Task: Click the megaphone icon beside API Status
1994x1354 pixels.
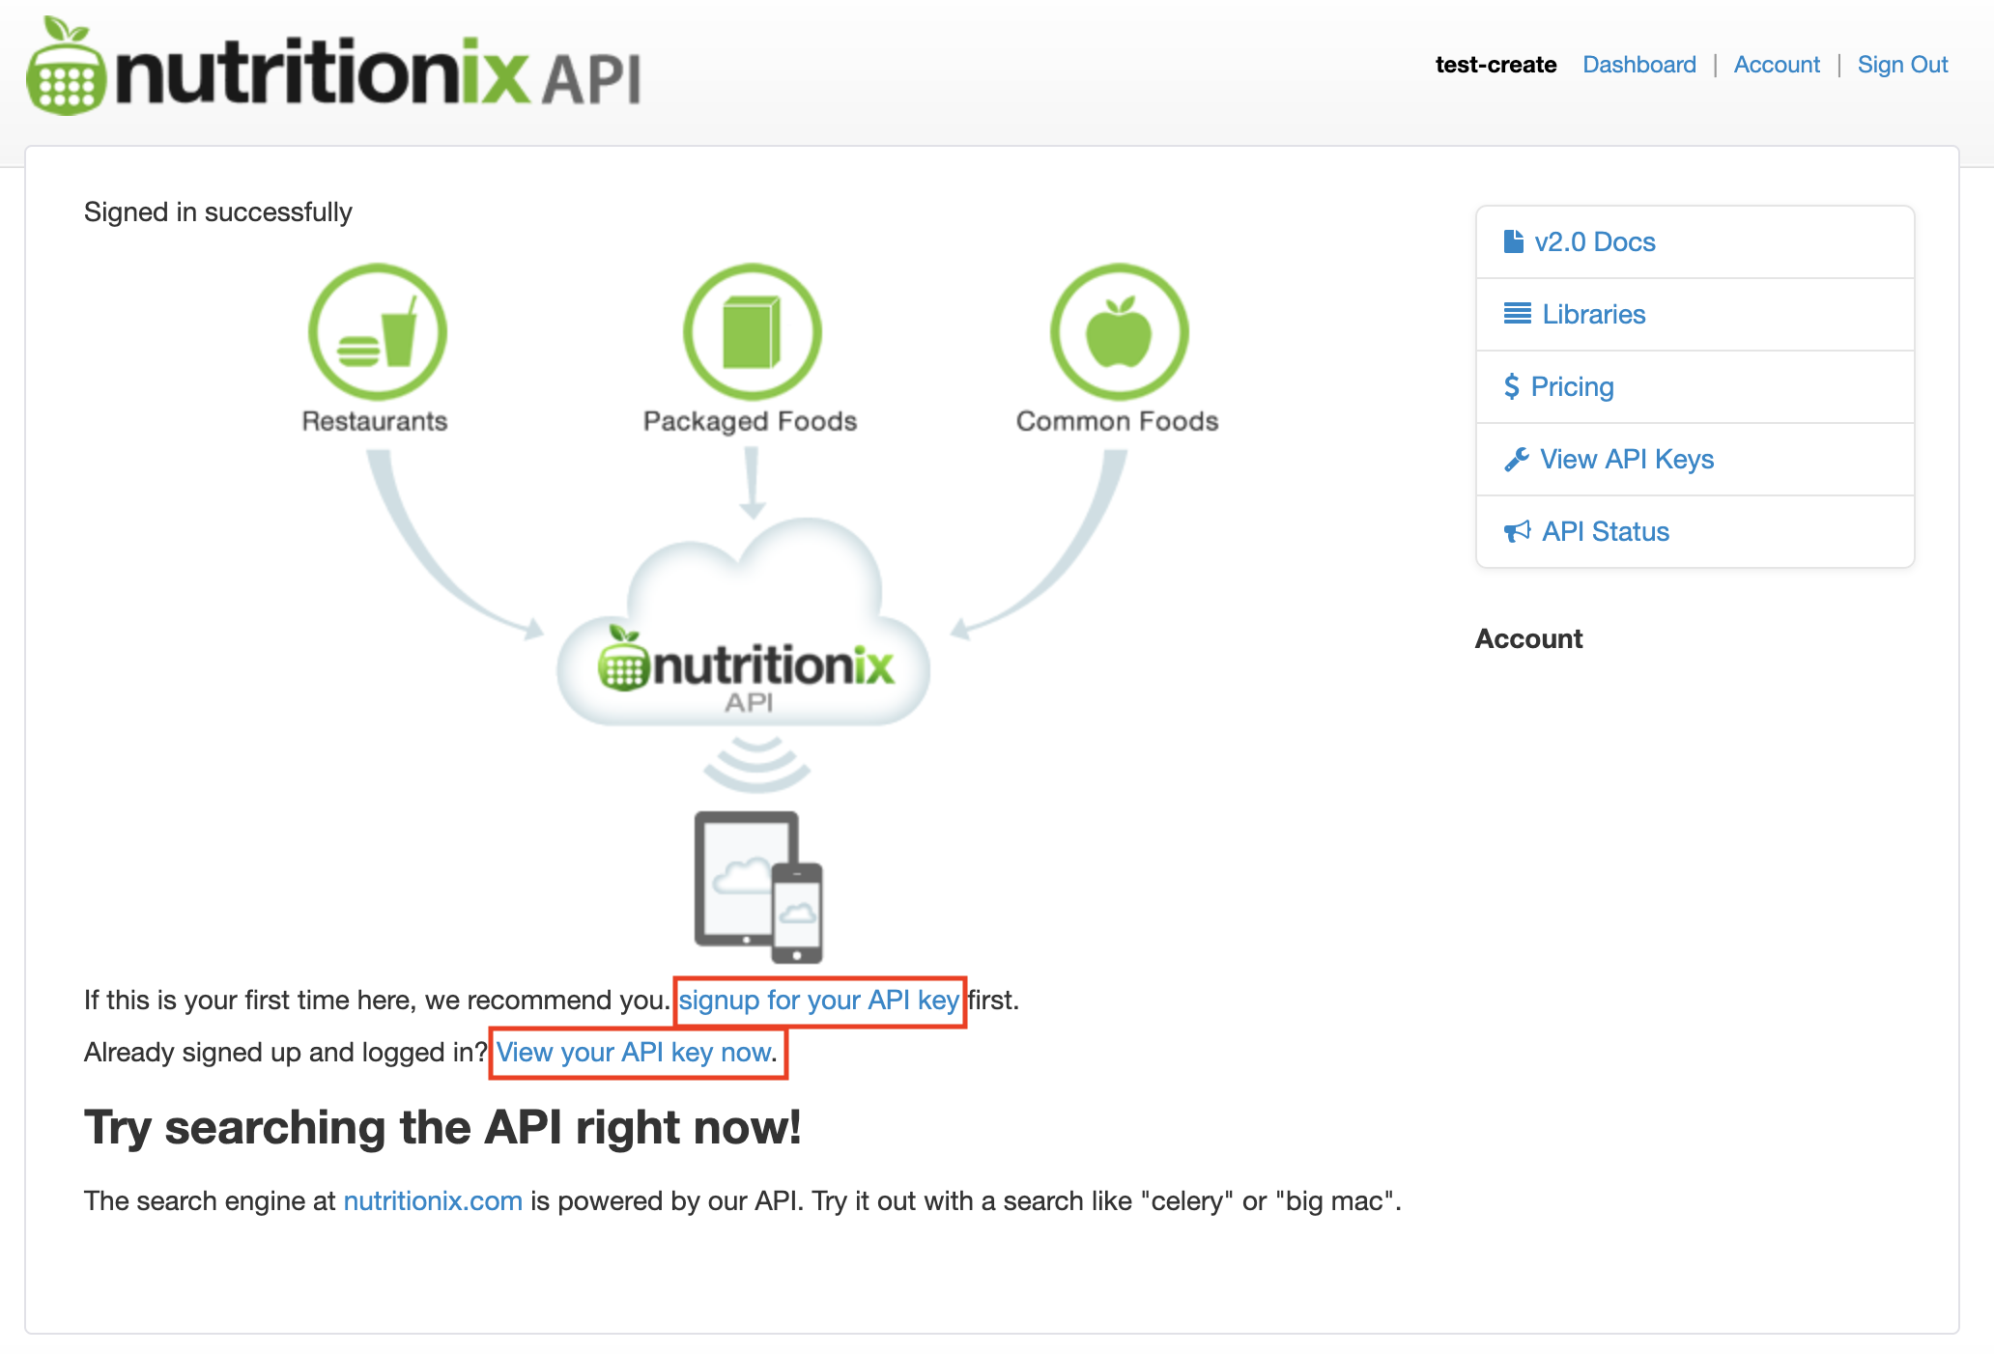Action: pos(1518,531)
